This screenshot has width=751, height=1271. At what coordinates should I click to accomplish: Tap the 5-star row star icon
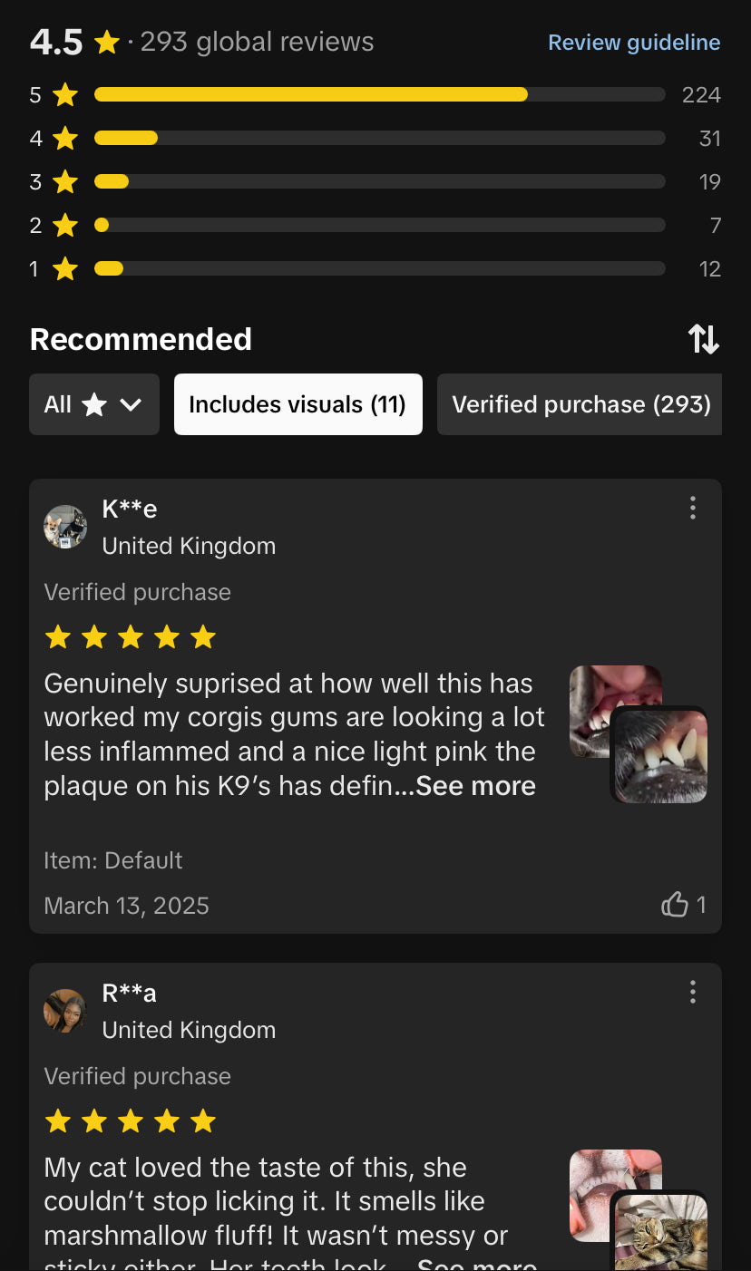click(x=65, y=94)
